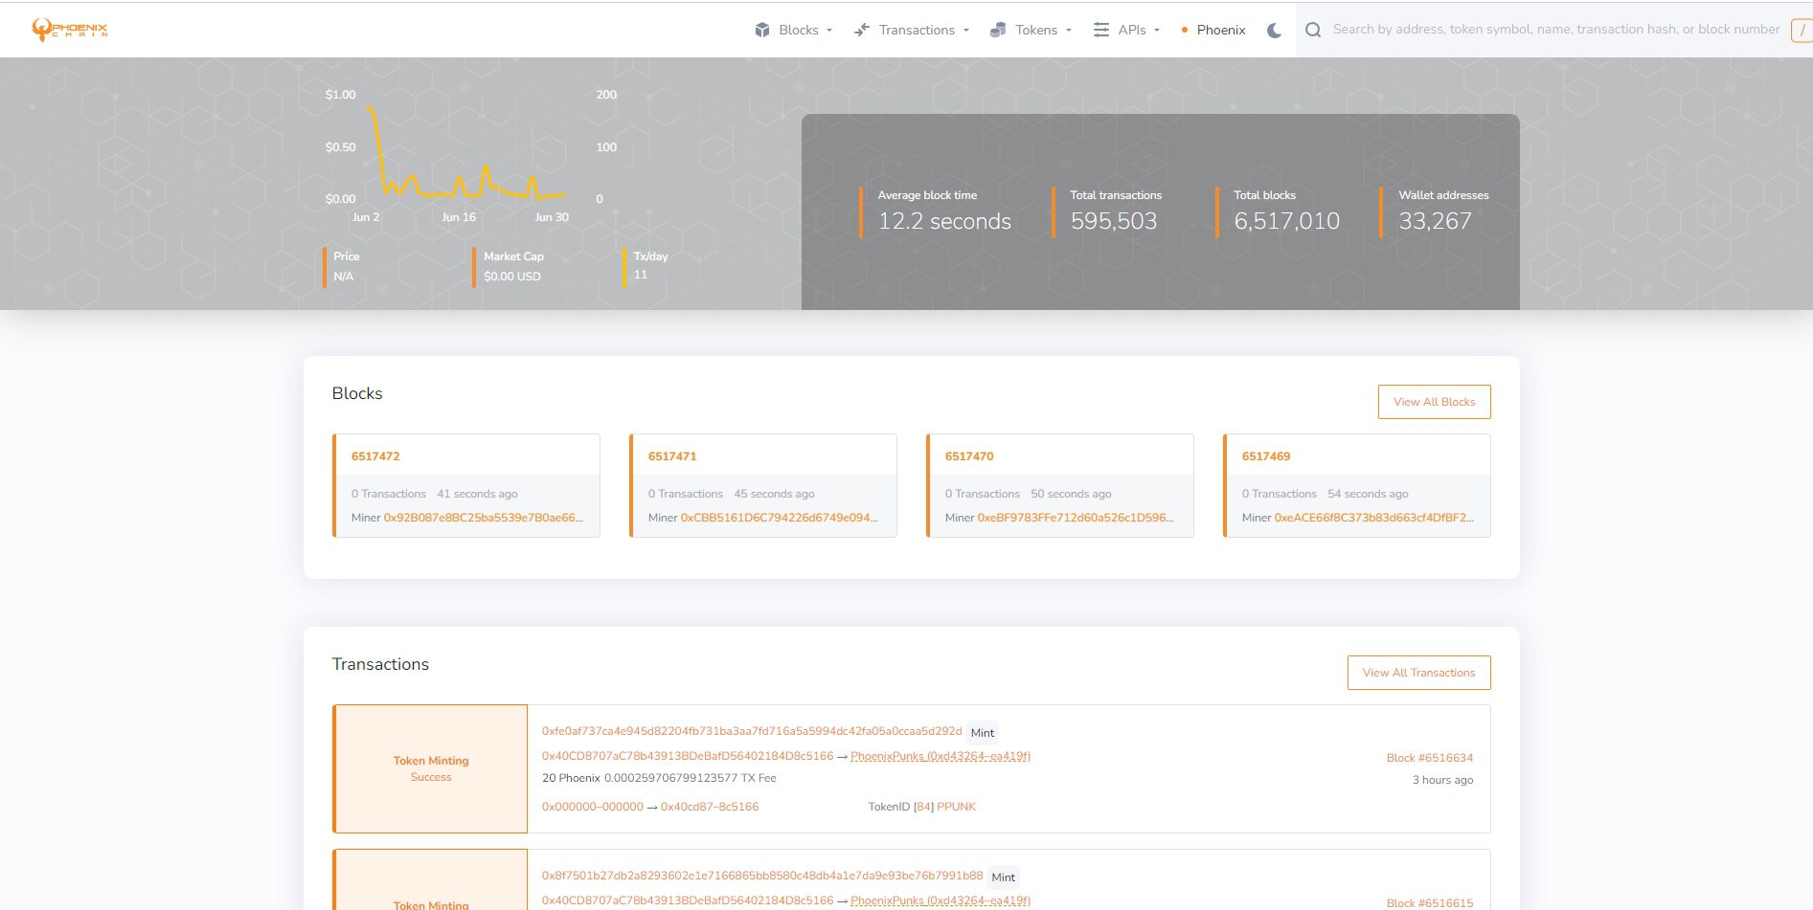Open sender 0x40CD8707aC78 in first transaction
The image size is (1813, 910).
688,756
